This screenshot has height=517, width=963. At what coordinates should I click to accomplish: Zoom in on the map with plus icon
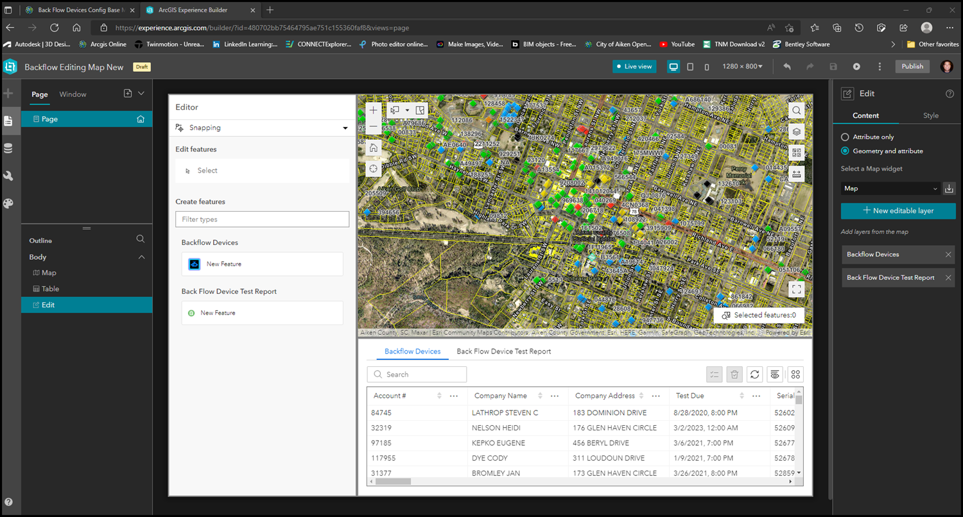(373, 110)
